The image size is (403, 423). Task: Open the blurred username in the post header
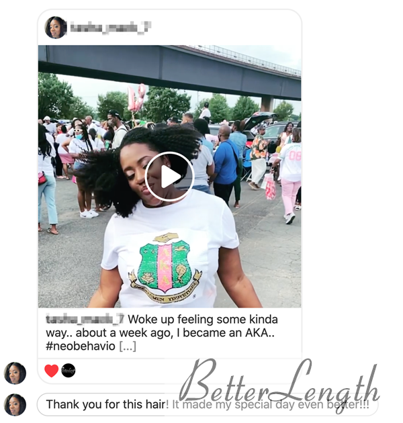click(110, 28)
